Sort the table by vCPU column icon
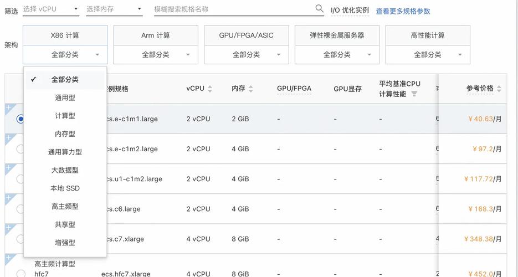 click(210, 89)
